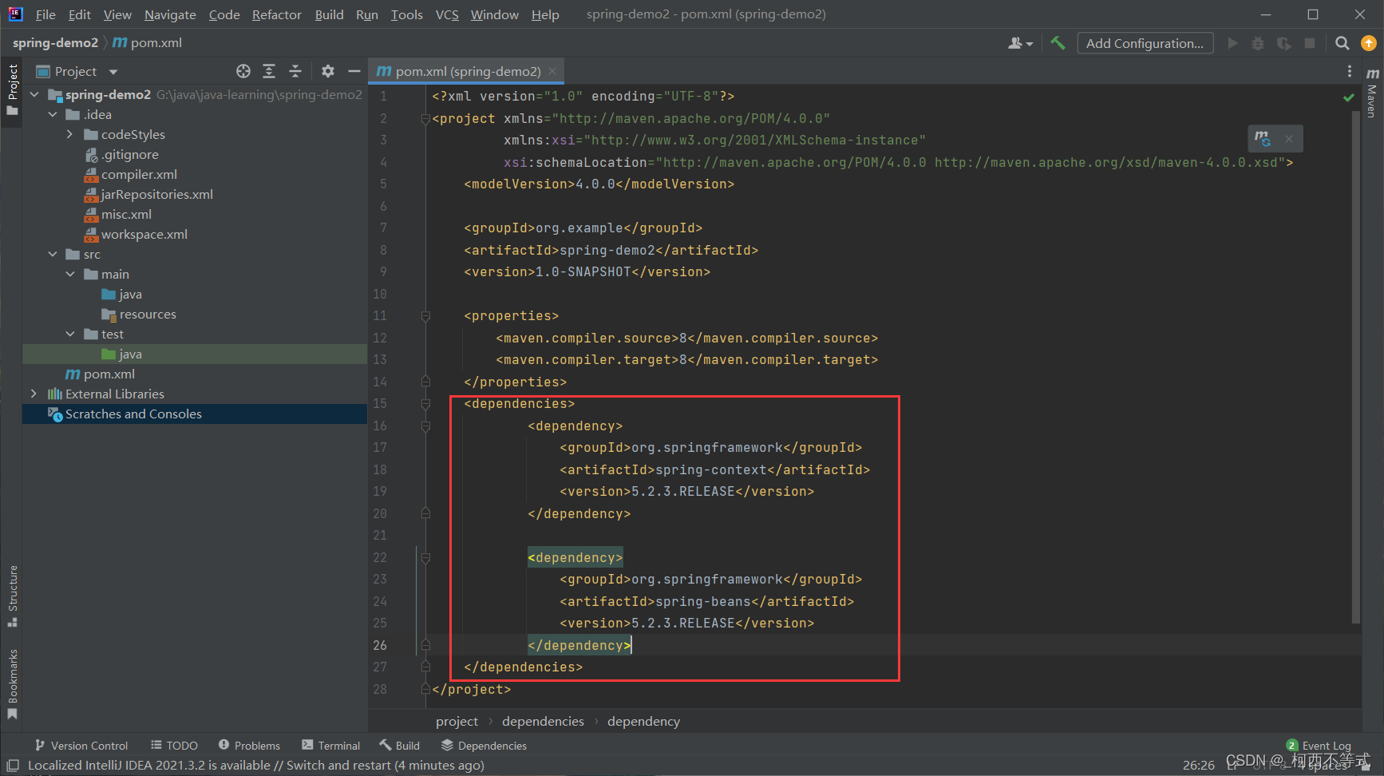Select Scratches and Consoles

click(x=133, y=414)
